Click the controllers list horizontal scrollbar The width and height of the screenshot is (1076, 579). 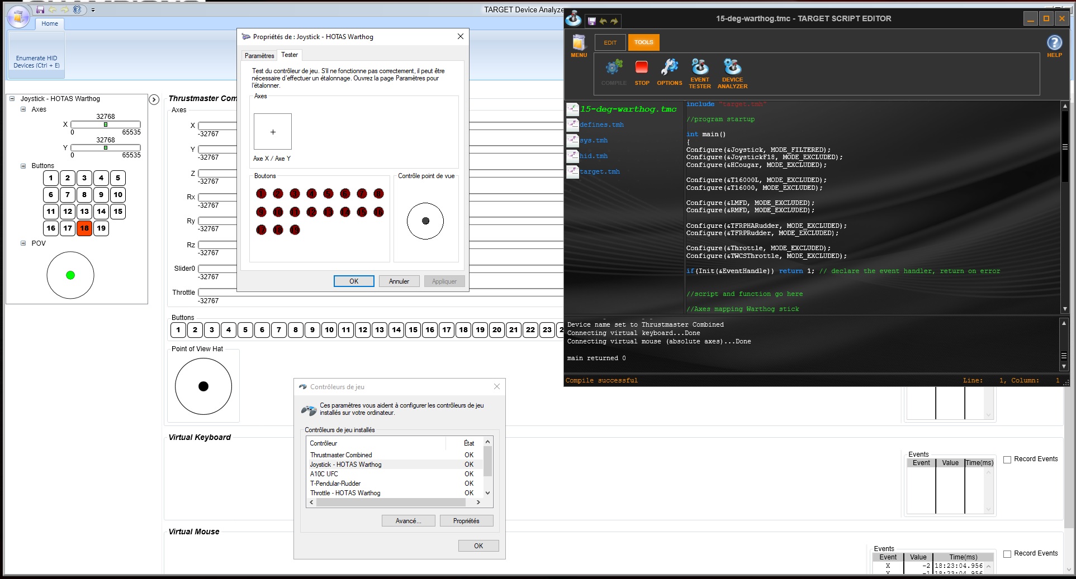point(395,503)
